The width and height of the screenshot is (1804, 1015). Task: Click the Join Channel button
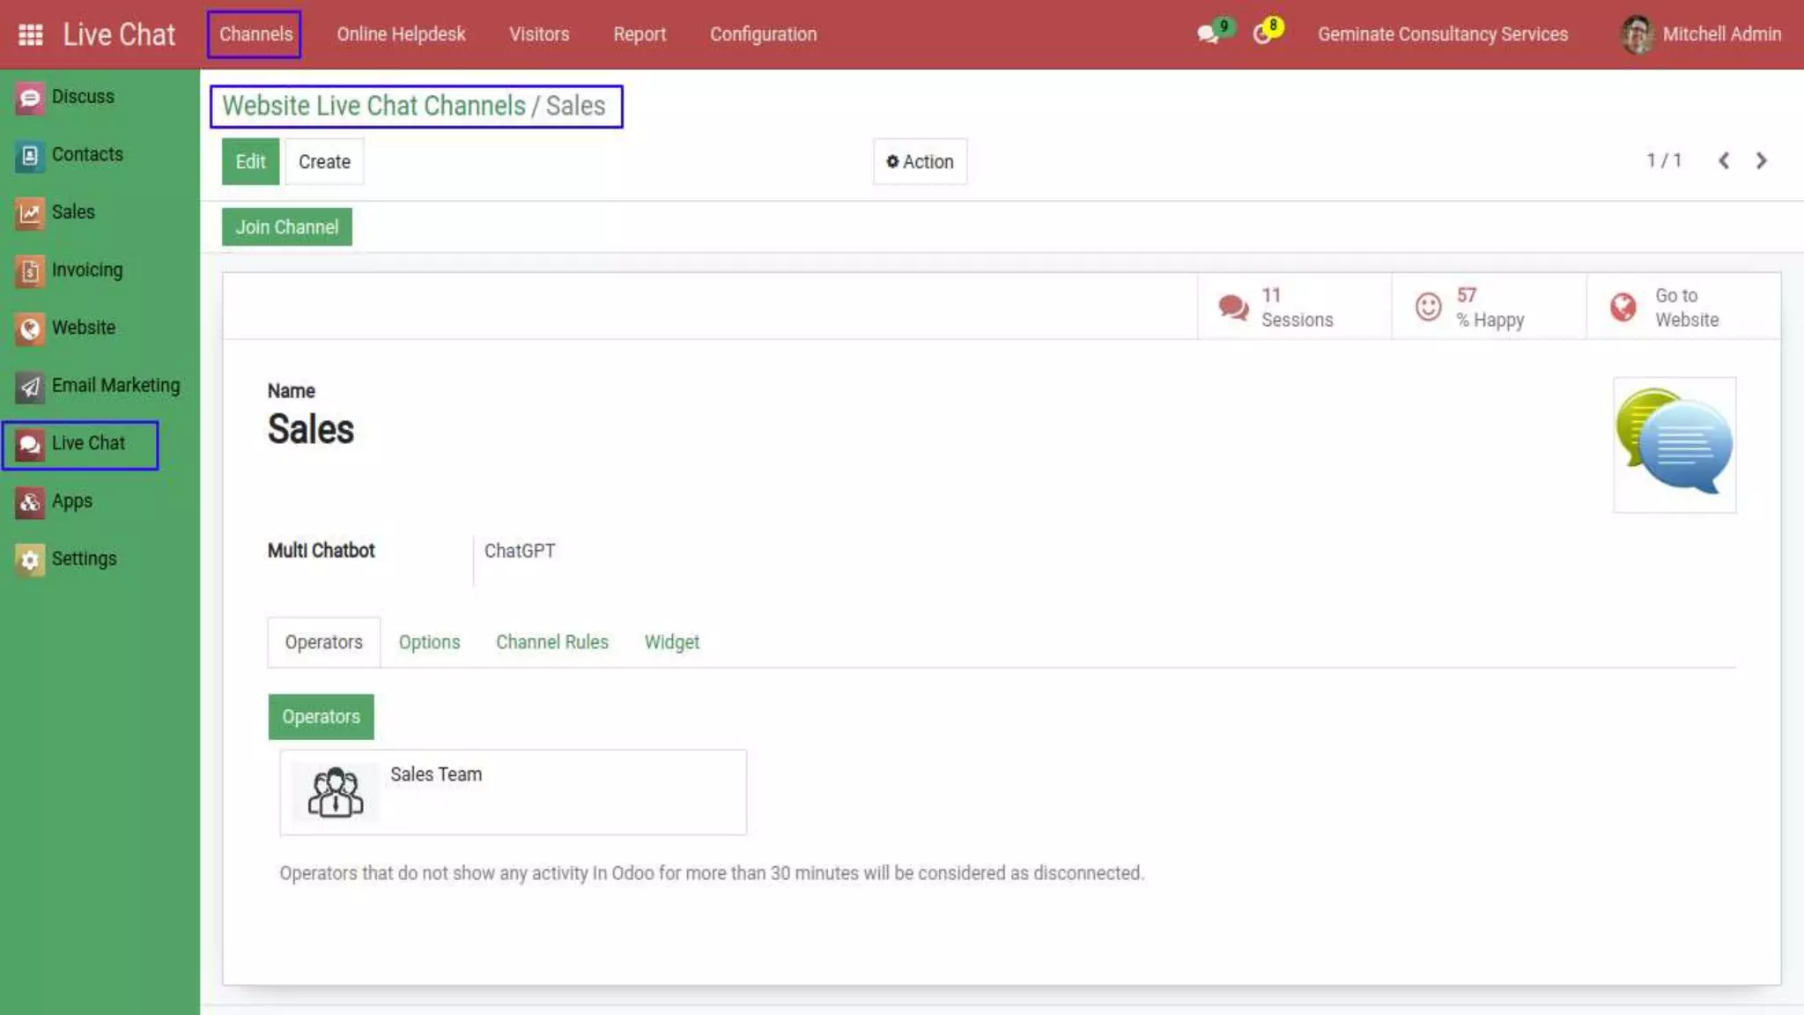286,227
